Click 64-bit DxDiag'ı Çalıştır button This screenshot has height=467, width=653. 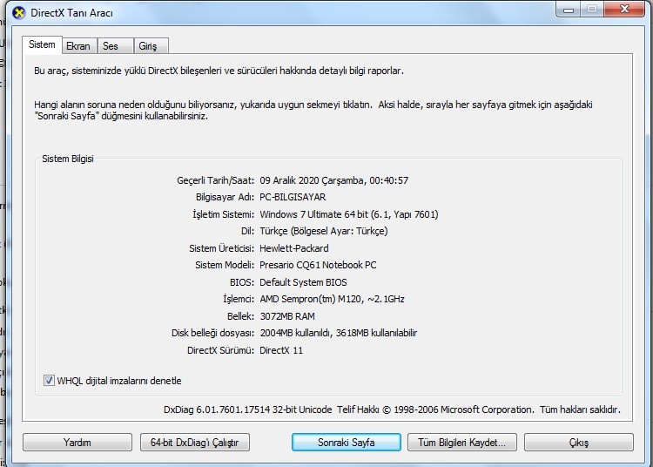(195, 443)
